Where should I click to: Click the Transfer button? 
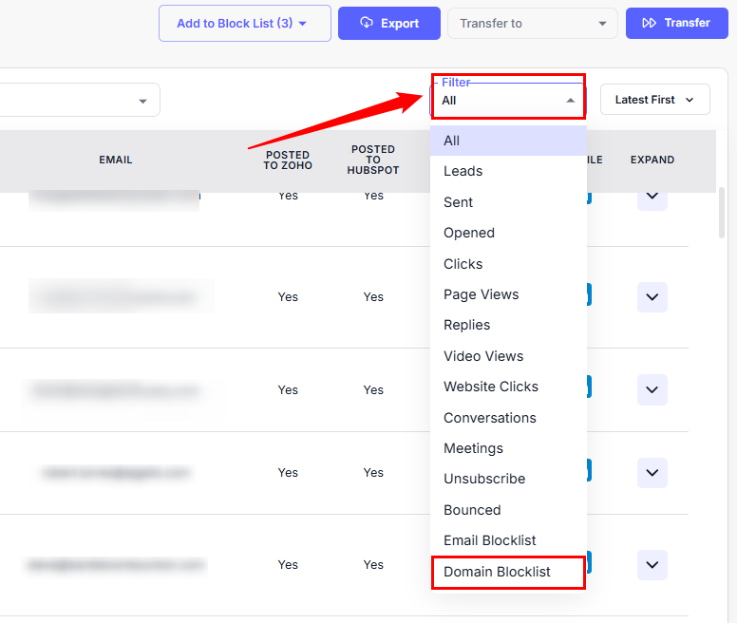[676, 23]
